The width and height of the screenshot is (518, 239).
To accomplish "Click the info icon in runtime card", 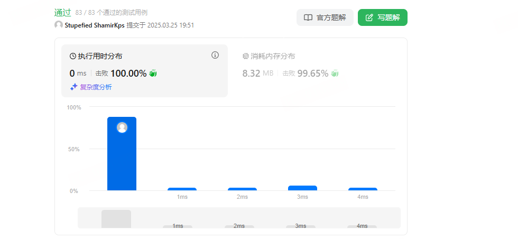I will [215, 55].
